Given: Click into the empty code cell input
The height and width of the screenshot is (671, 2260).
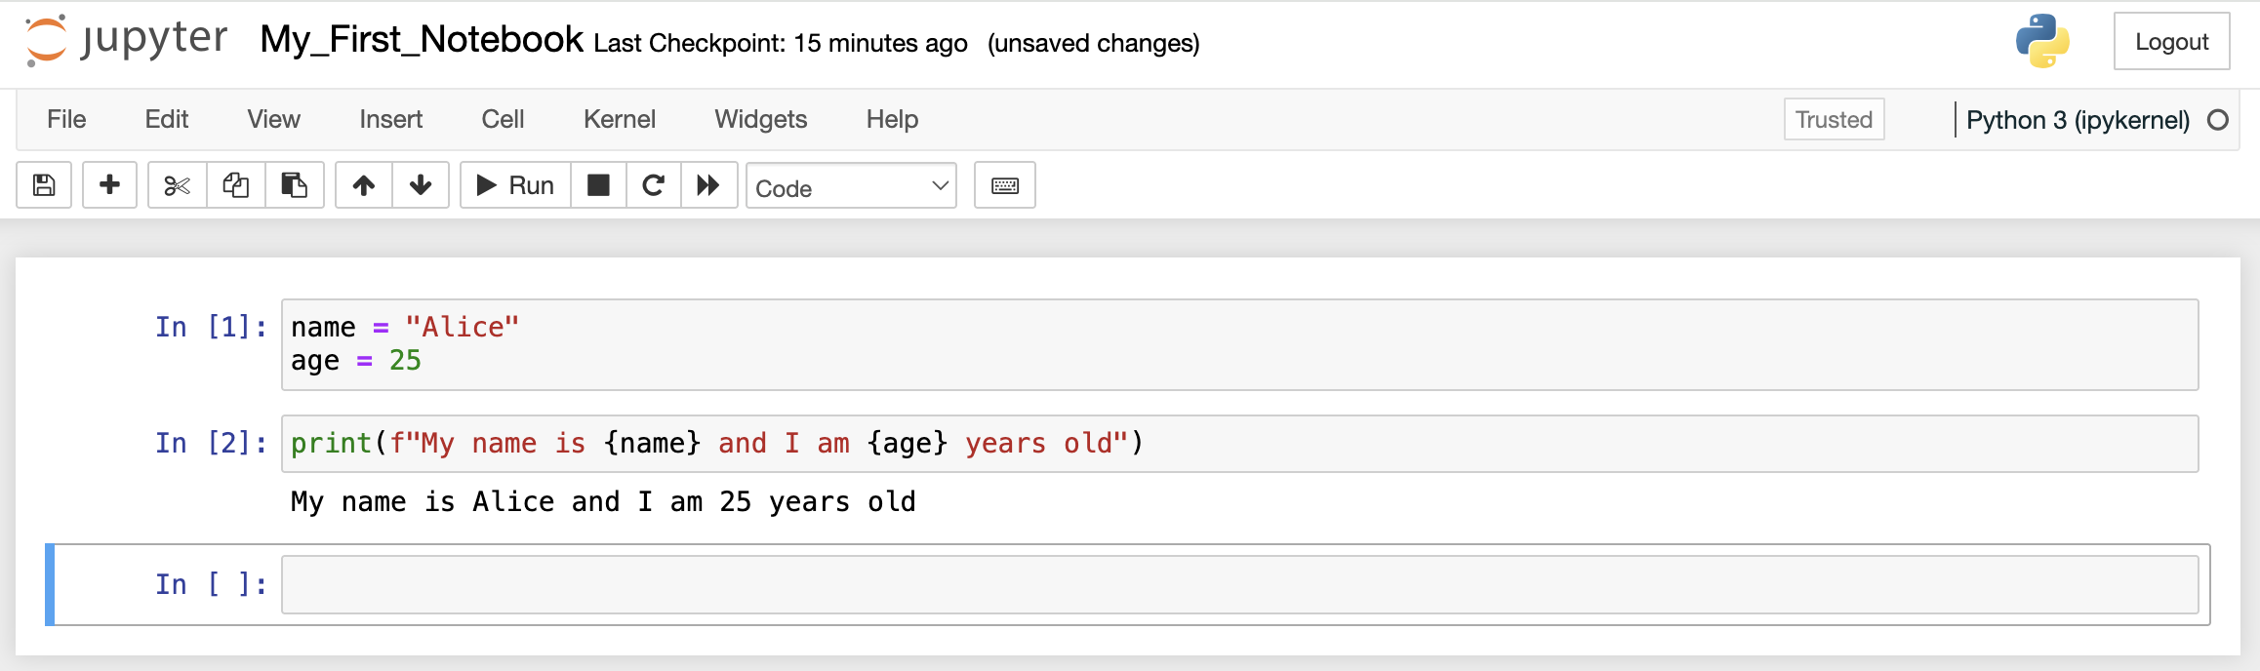Looking at the screenshot, I should tap(1239, 584).
